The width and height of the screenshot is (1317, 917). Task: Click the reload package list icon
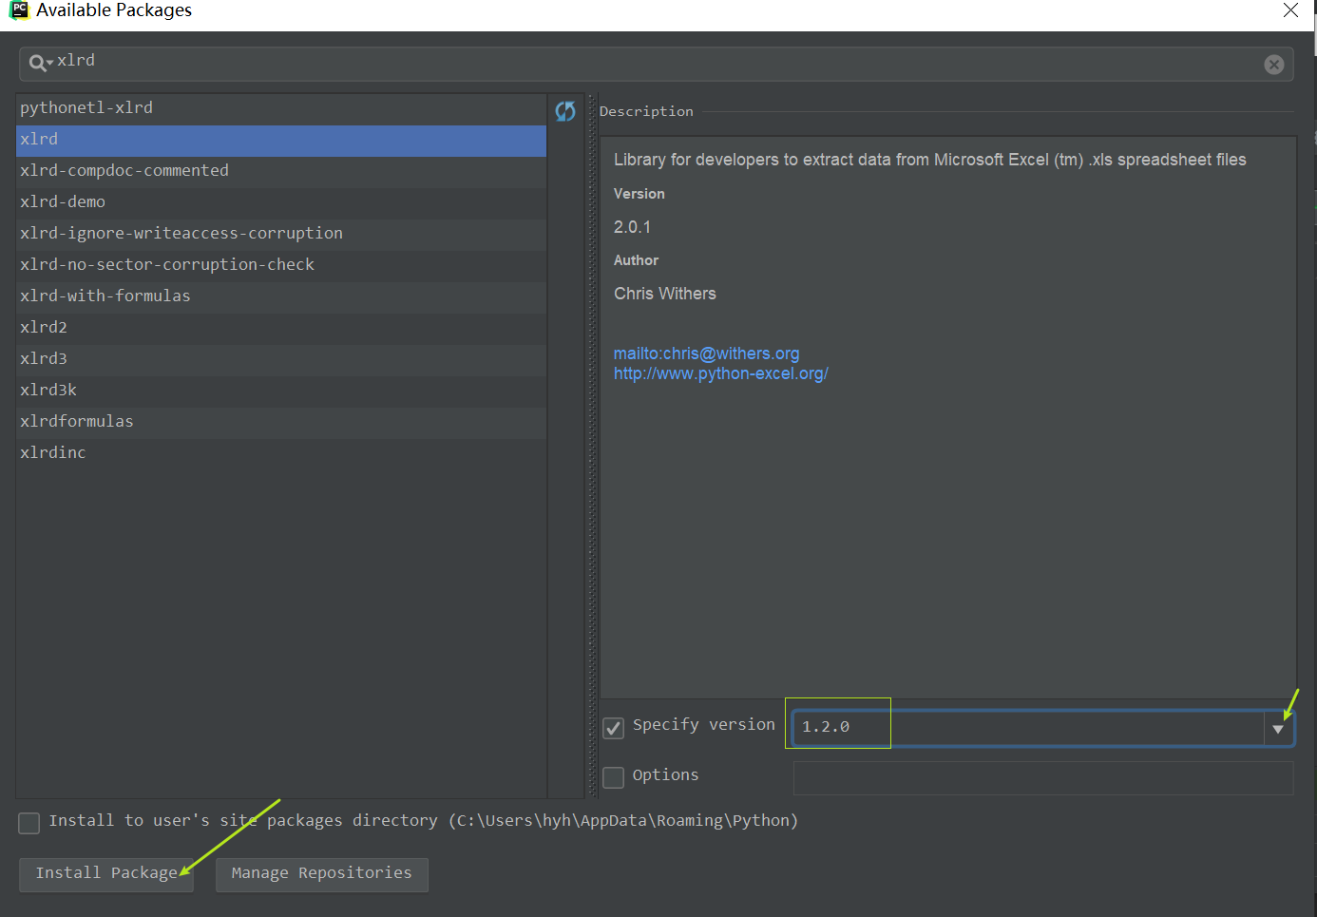[x=565, y=111]
